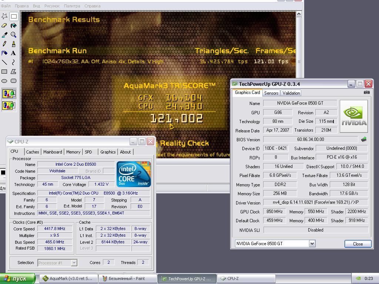Enable opaque selection mode option in Paint
The height and width of the screenshot is (284, 379).
pos(9,94)
